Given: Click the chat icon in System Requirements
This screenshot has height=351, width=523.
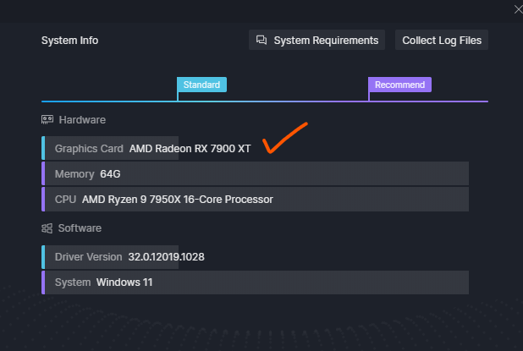Looking at the screenshot, I should tap(261, 40).
